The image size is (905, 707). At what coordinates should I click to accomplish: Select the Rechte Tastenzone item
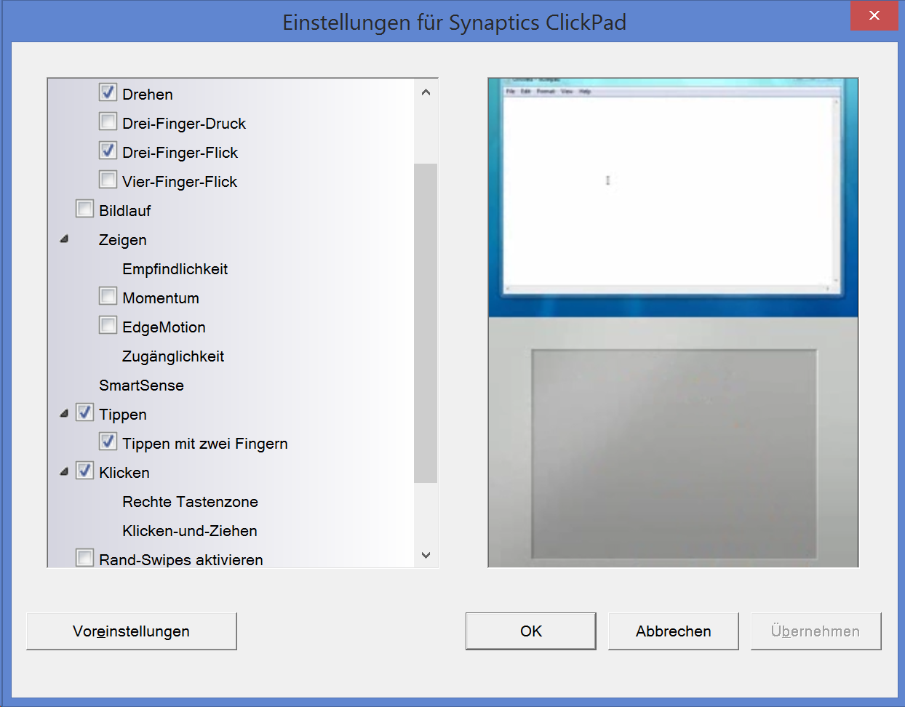(x=190, y=502)
